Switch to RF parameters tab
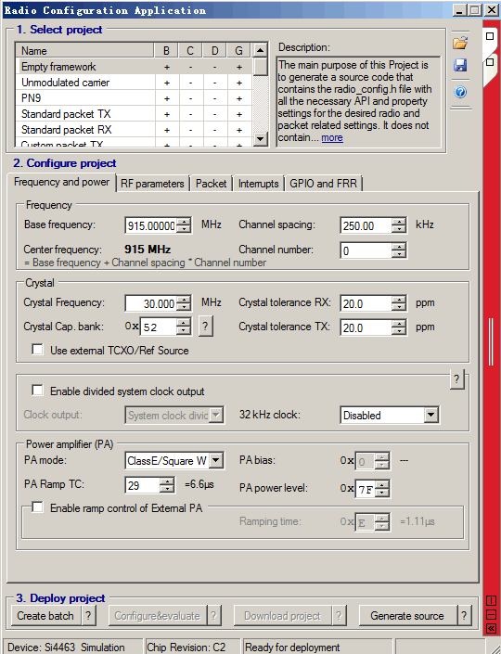Image resolution: width=501 pixels, height=654 pixels. point(152,184)
